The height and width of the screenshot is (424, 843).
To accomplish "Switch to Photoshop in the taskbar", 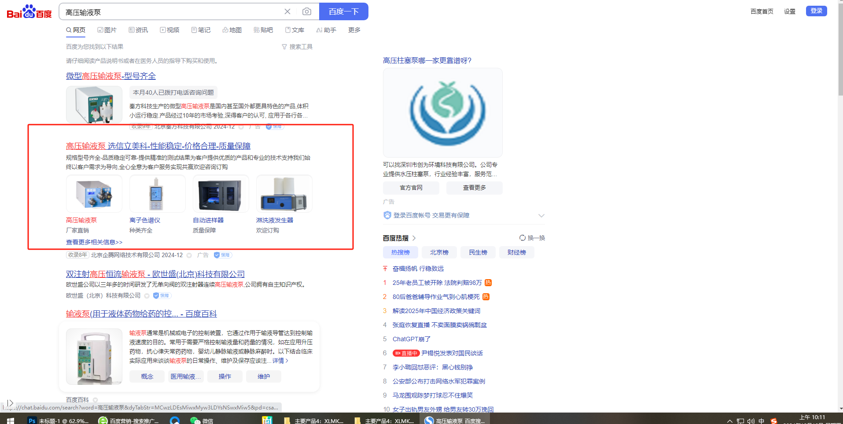I will tap(58, 420).
